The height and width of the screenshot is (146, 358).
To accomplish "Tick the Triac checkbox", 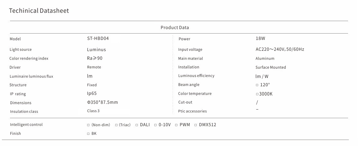I will pyautogui.click(x=116, y=125).
